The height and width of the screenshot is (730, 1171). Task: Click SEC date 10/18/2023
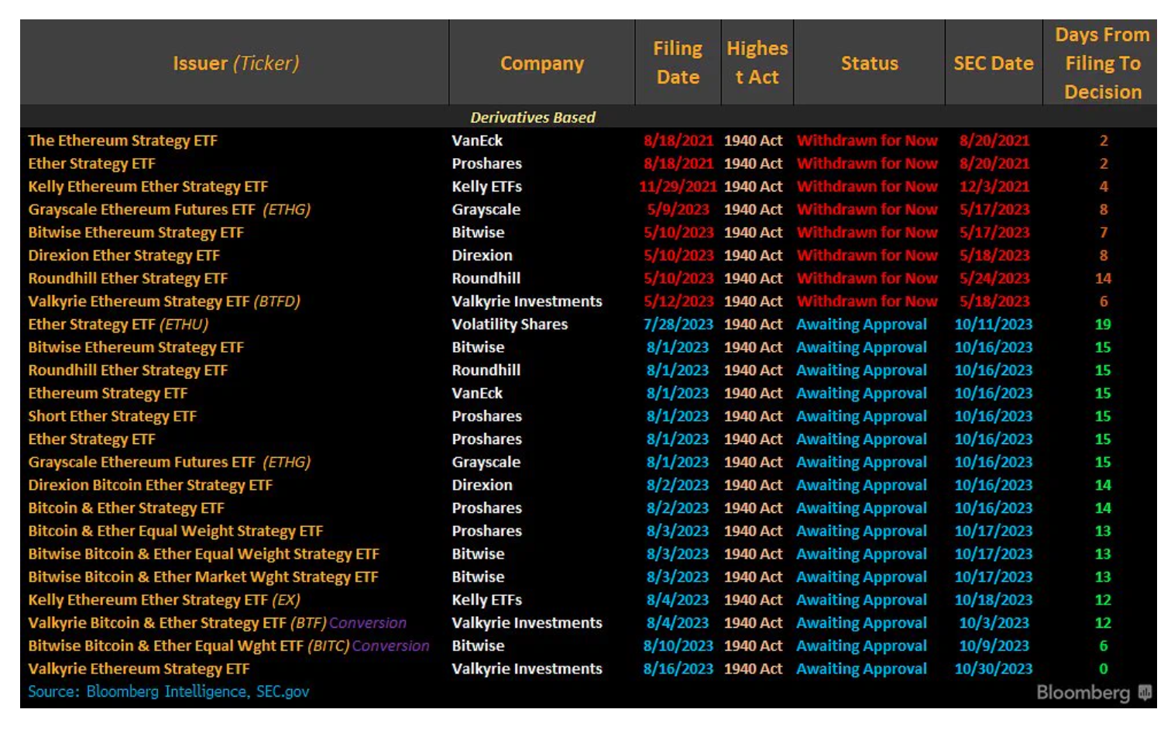point(993,600)
